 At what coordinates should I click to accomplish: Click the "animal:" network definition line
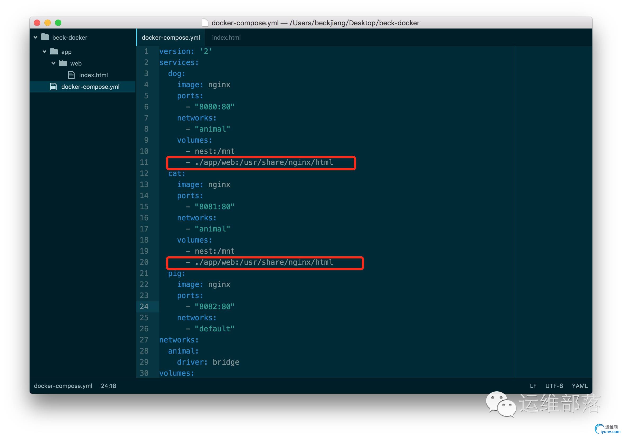pos(184,351)
